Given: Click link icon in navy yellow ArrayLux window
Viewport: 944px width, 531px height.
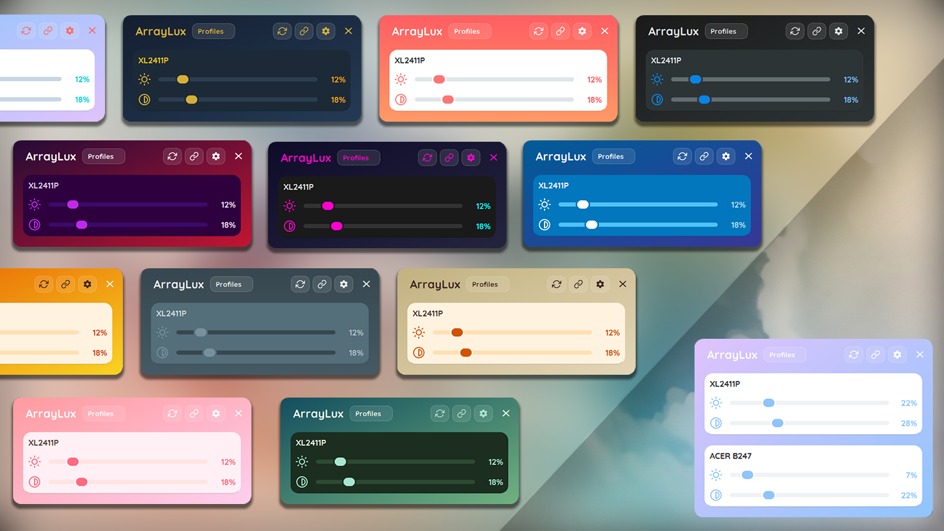Looking at the screenshot, I should pos(304,31).
